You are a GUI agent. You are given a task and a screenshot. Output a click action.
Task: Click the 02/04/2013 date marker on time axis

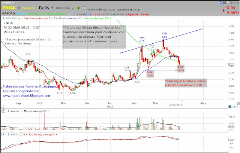[175, 105]
